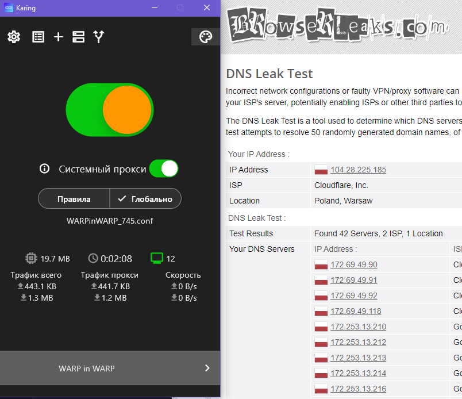Click the flag beside 172.253.13.210
The width and height of the screenshot is (462, 399).
(321, 327)
